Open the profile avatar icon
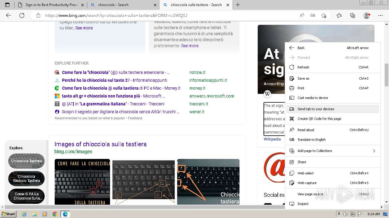 tap(367, 15)
